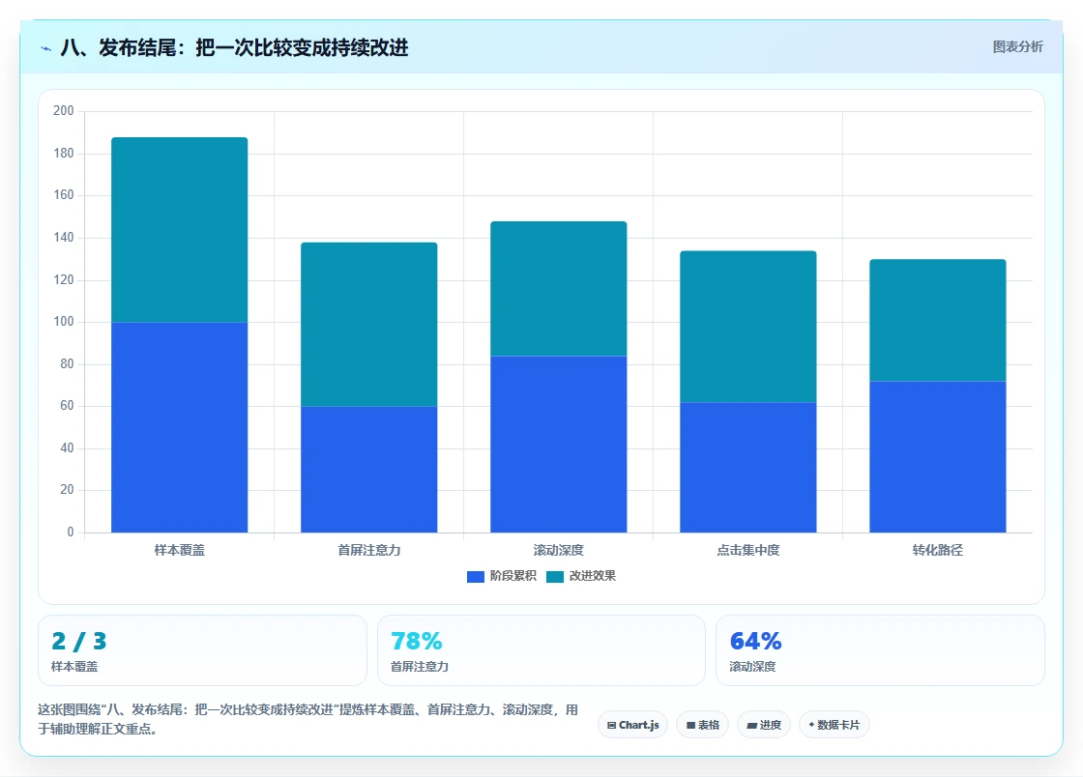Click the 点击集中度 teal bar segment

click(x=748, y=327)
